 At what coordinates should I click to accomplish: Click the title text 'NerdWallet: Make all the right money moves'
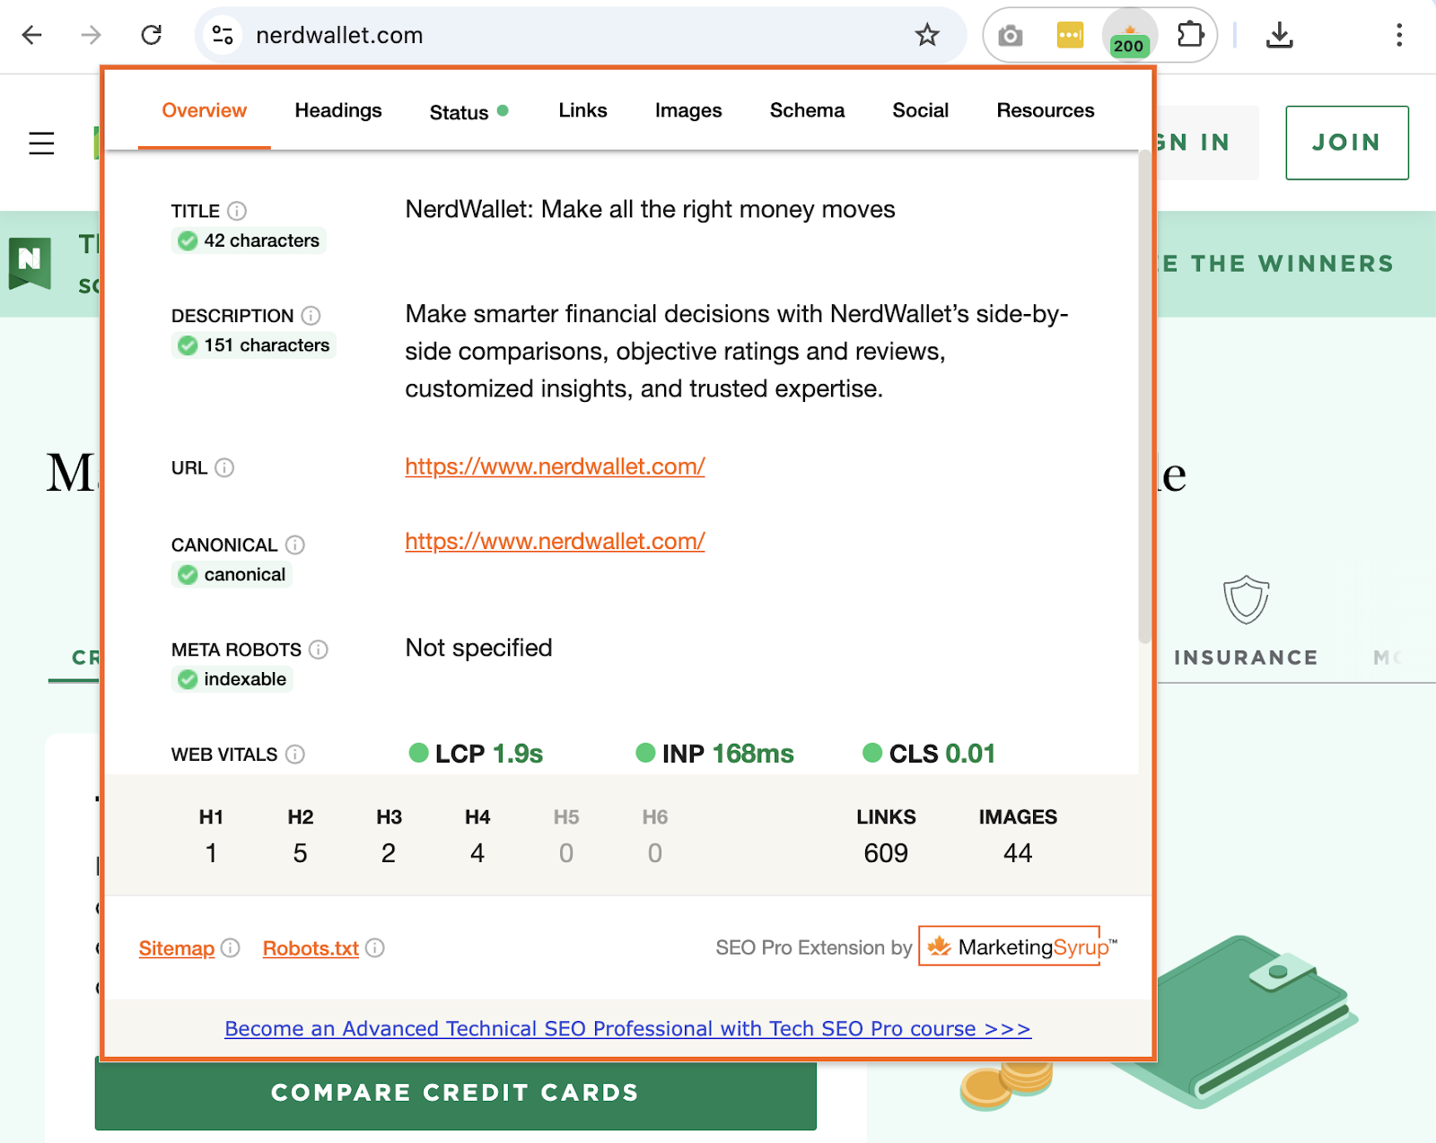click(x=650, y=209)
